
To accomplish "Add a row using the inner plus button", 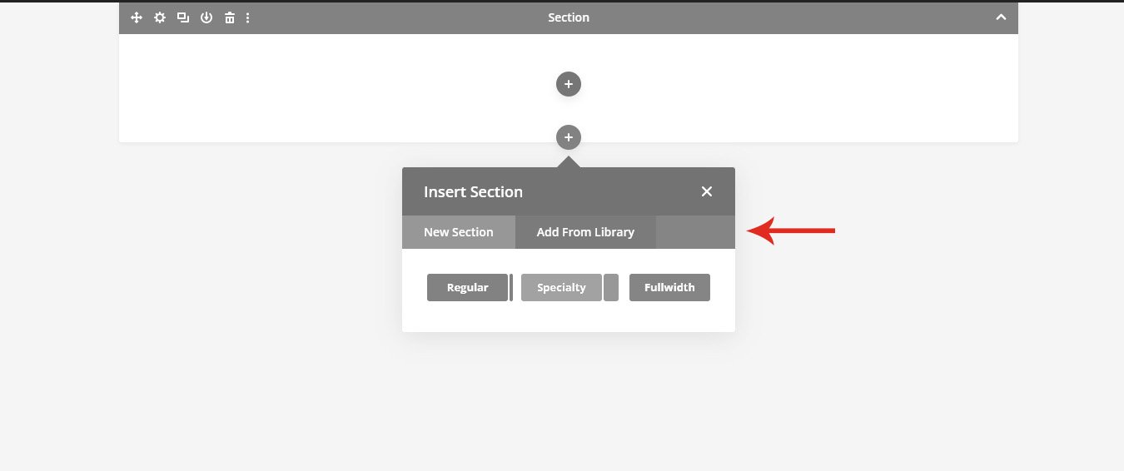I will coord(569,84).
